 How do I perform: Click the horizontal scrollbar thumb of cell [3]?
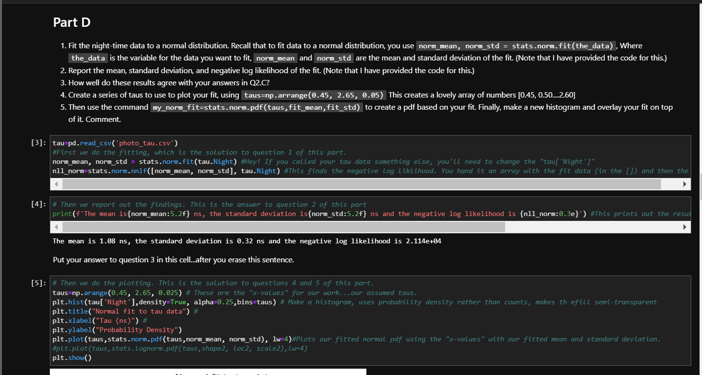[362, 184]
